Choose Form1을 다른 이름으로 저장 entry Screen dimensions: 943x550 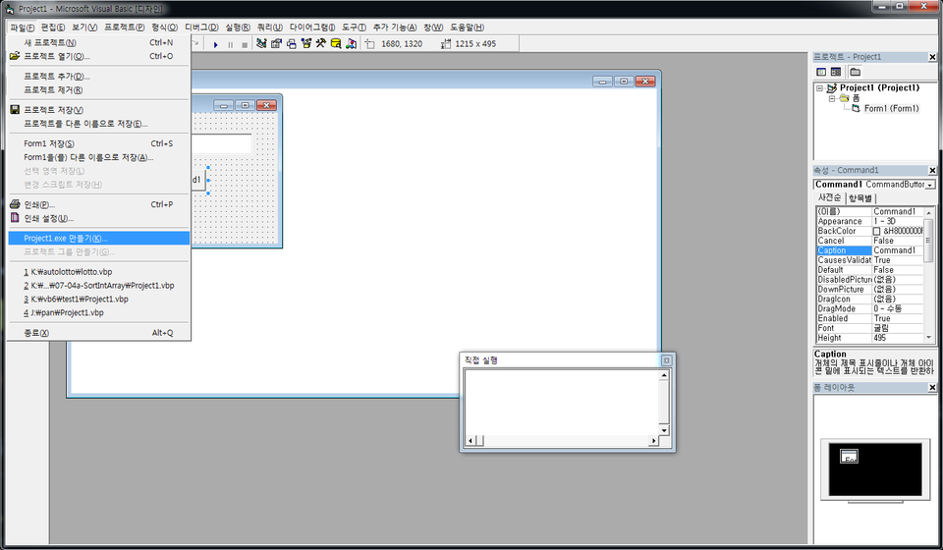pyautogui.click(x=99, y=157)
